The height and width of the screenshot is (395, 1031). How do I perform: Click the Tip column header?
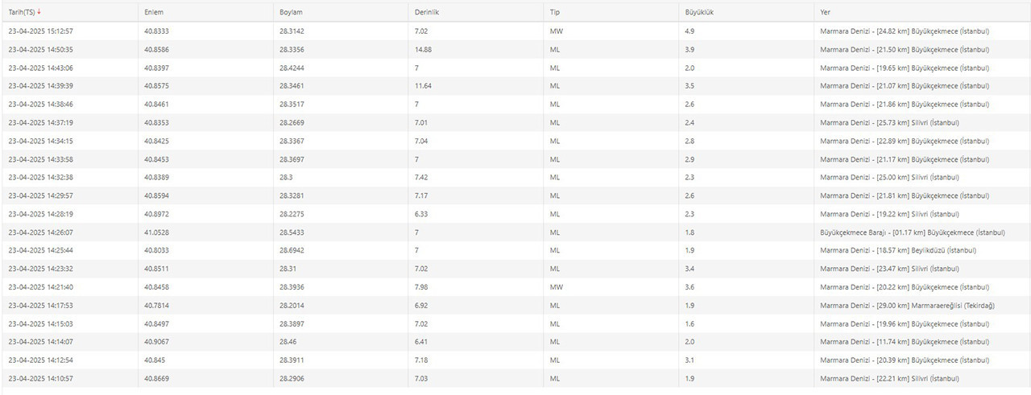(x=554, y=13)
